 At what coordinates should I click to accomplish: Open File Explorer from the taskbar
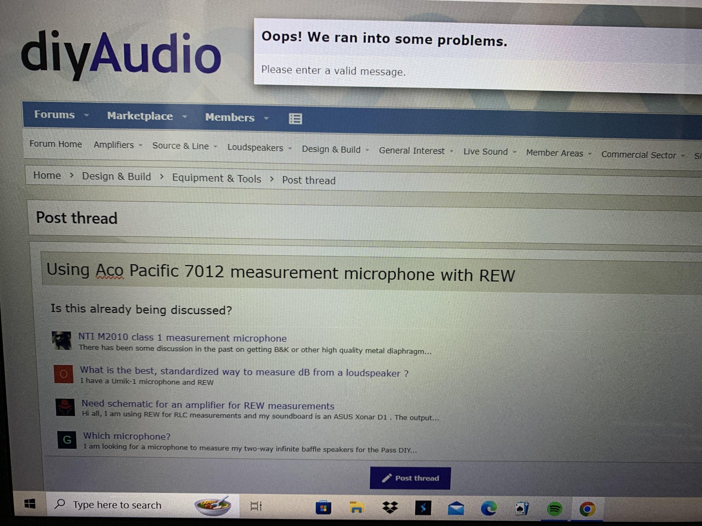tap(356, 508)
